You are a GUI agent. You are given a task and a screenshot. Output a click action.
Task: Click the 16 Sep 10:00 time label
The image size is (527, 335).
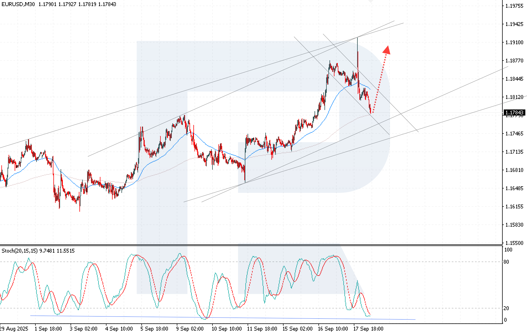coord(333,329)
